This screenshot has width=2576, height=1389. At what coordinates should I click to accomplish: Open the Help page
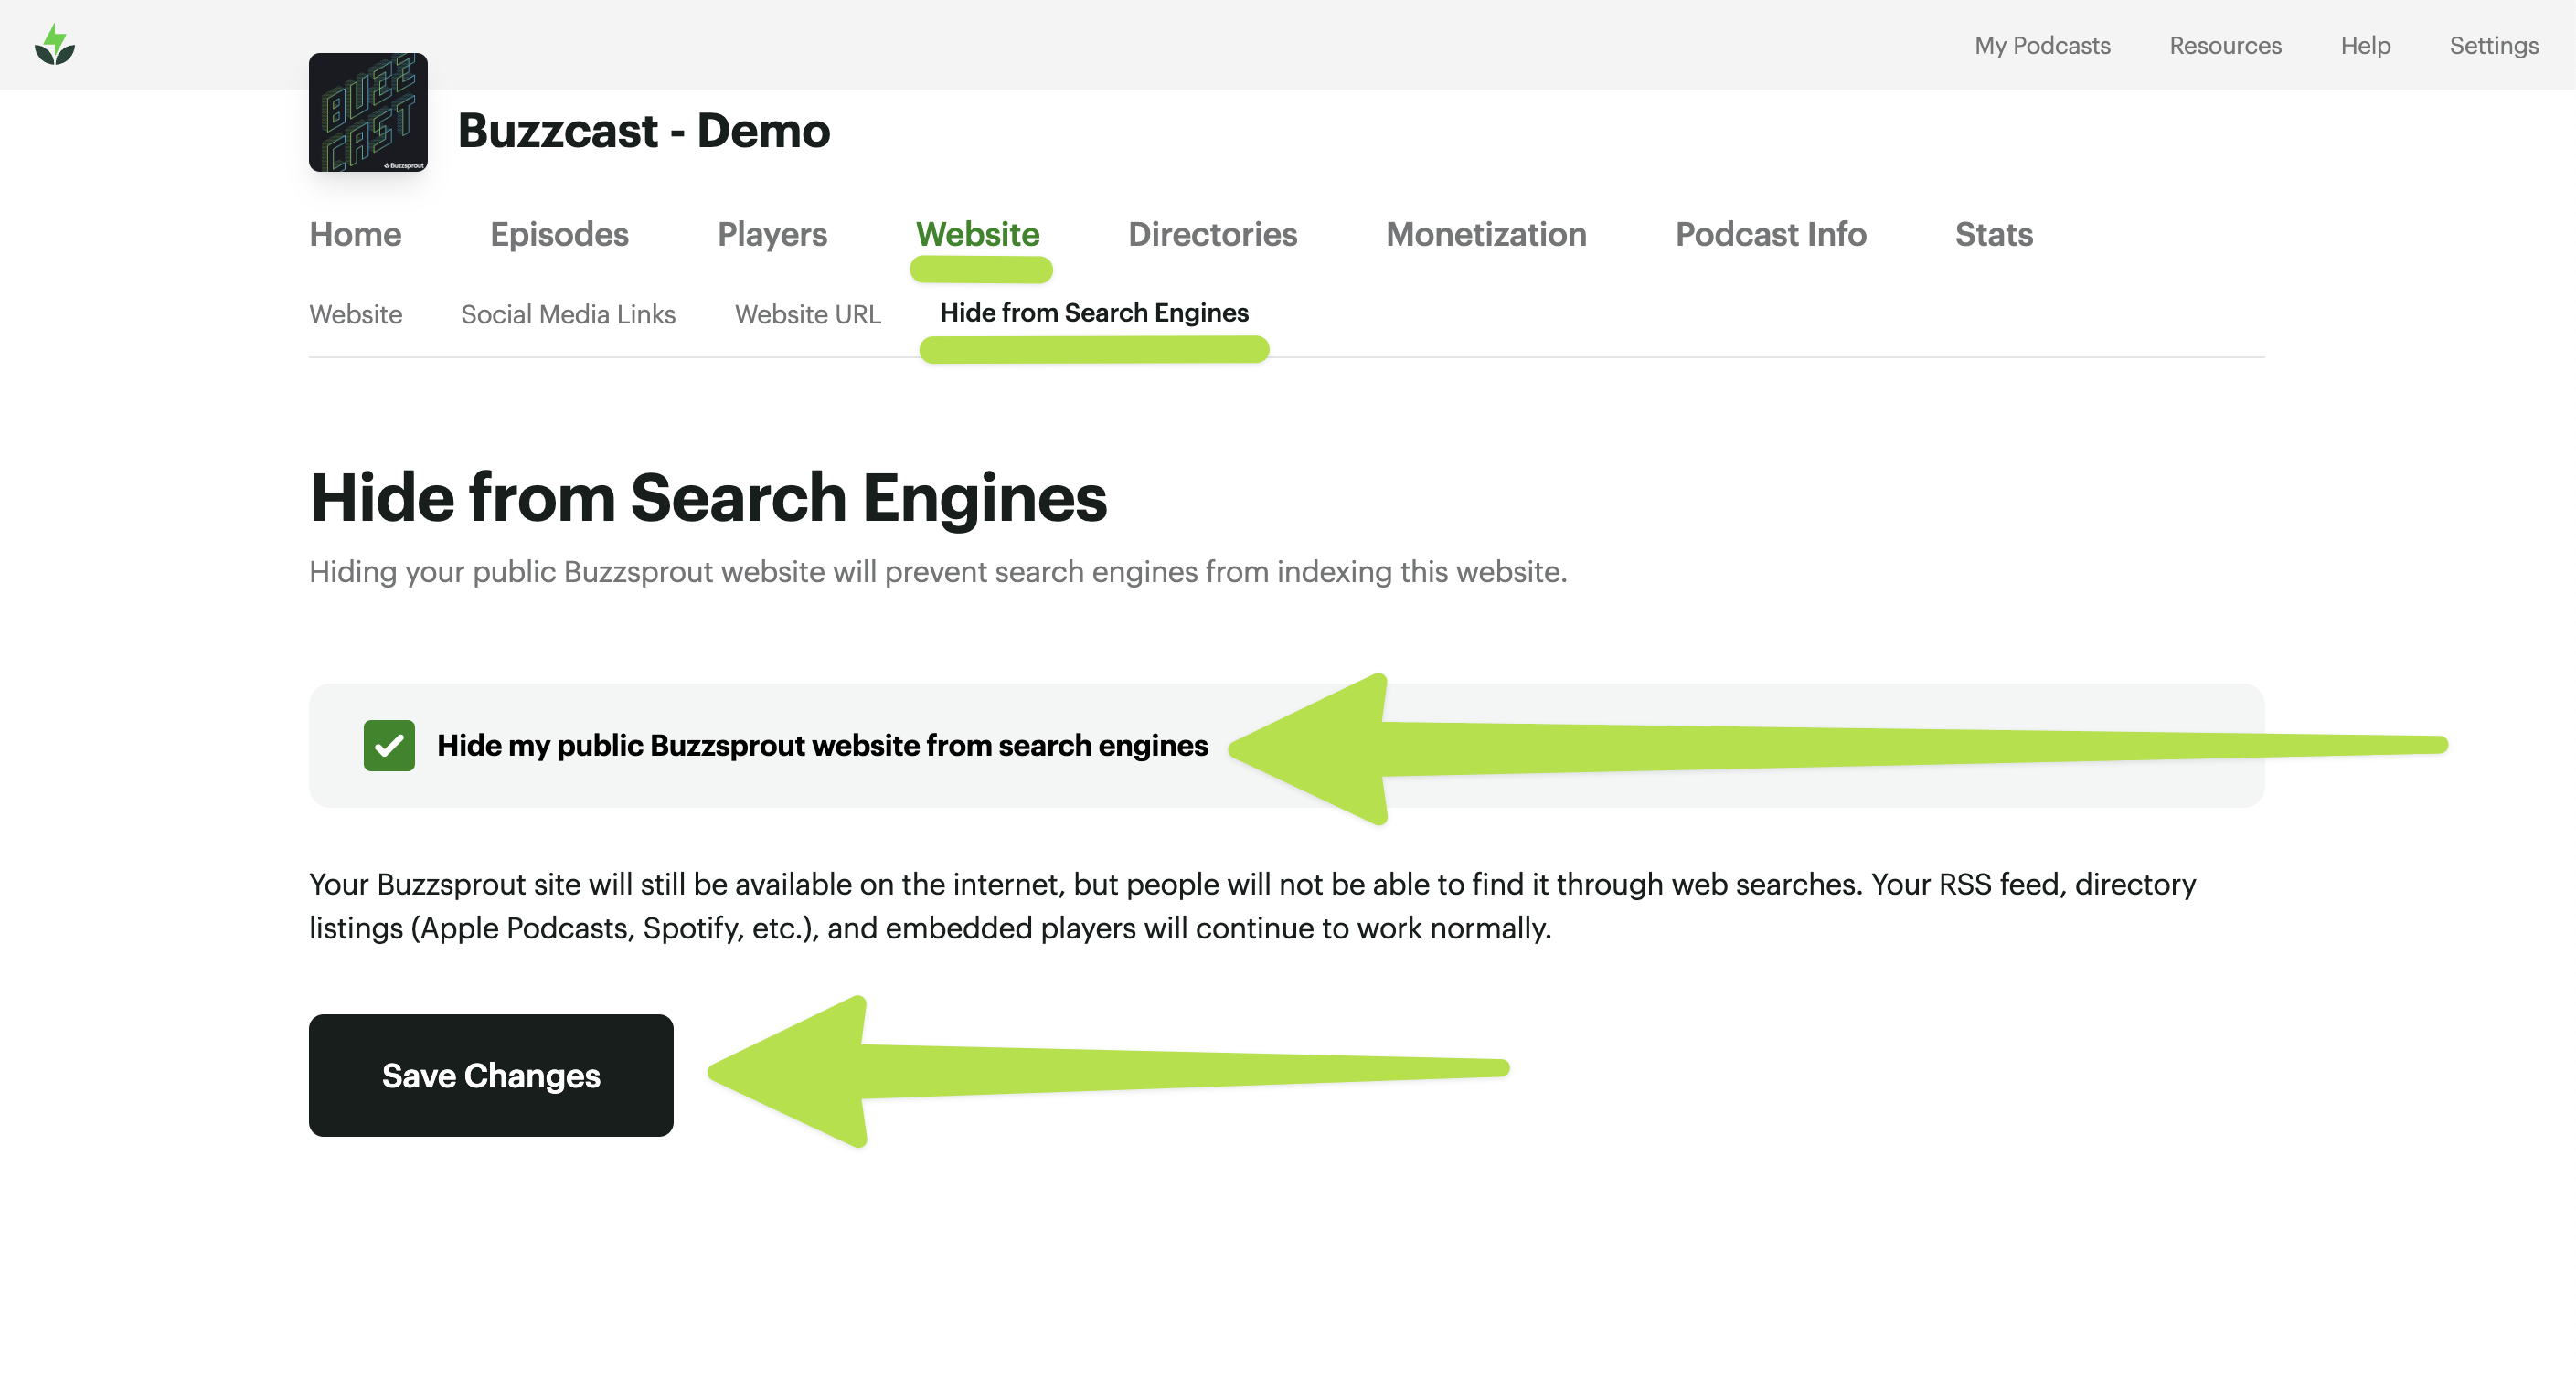pos(2364,45)
